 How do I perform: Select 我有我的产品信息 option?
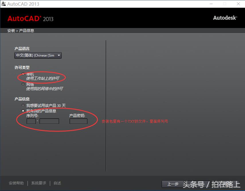tap(23, 111)
